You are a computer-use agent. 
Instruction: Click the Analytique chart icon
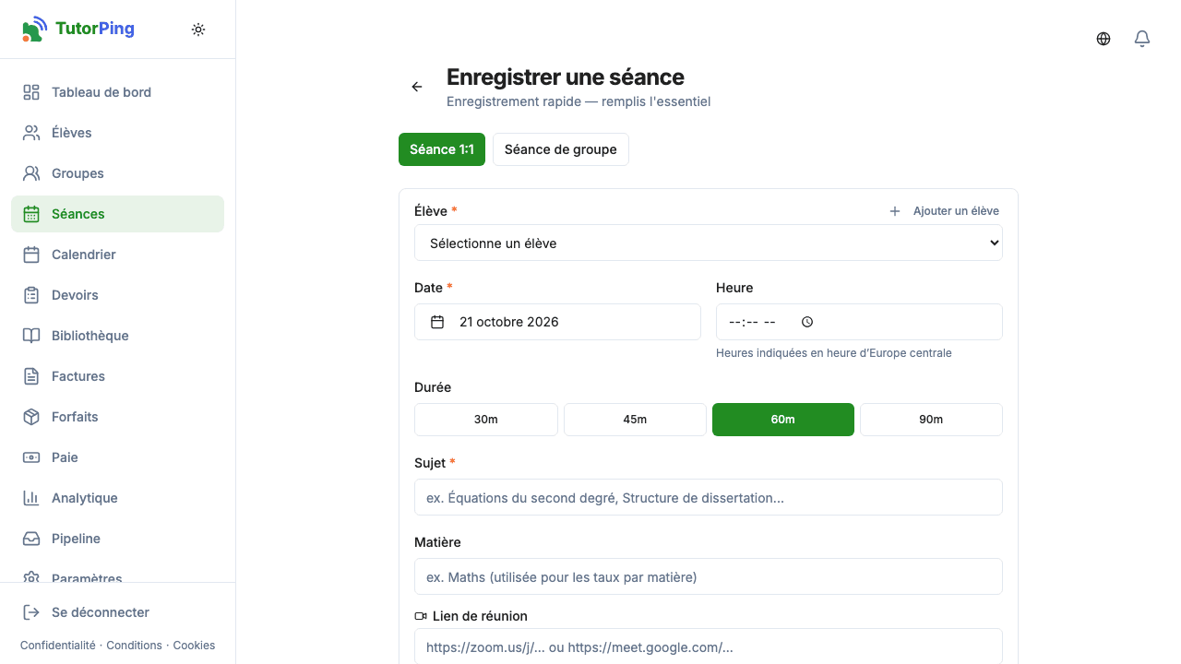31,498
